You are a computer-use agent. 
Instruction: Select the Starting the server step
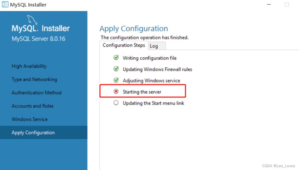142,92
